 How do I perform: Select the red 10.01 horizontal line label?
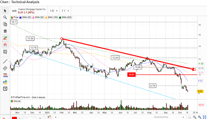click(x=132, y=74)
